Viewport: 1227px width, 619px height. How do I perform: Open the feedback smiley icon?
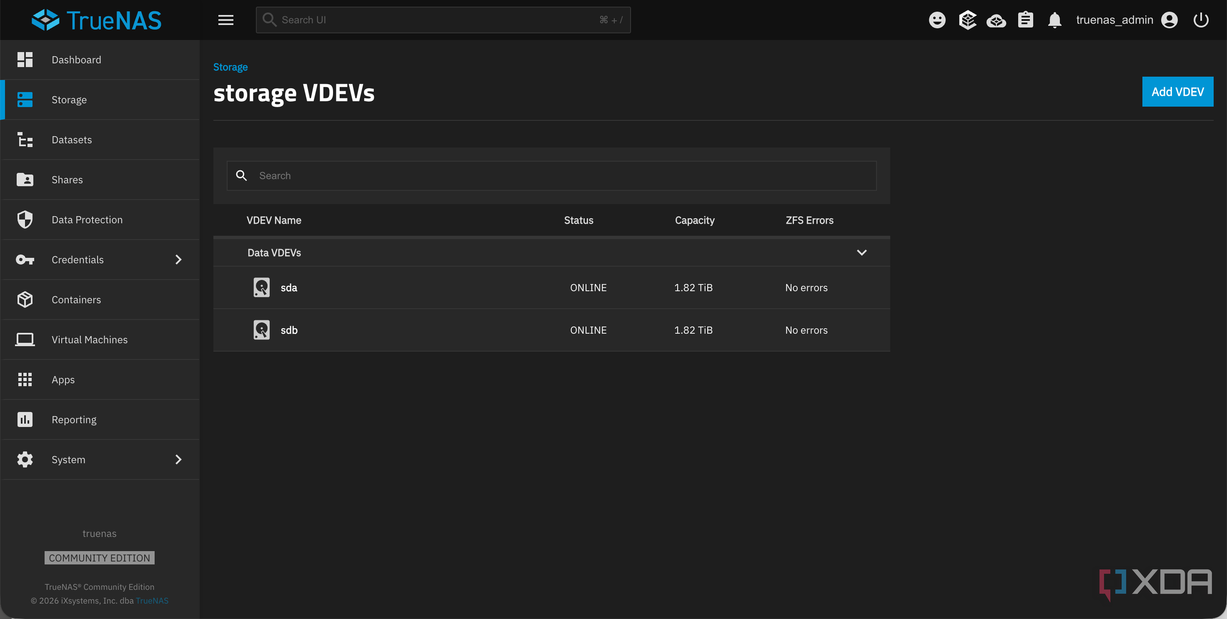tap(937, 20)
